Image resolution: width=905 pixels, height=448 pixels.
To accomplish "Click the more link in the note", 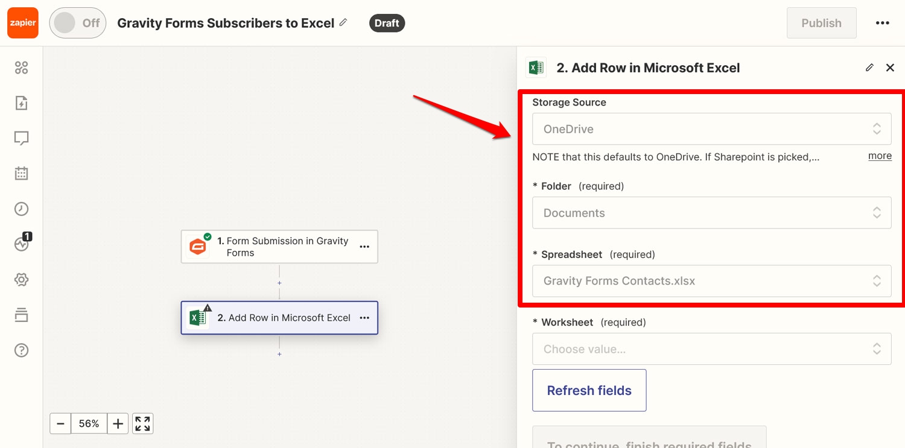I will (880, 156).
